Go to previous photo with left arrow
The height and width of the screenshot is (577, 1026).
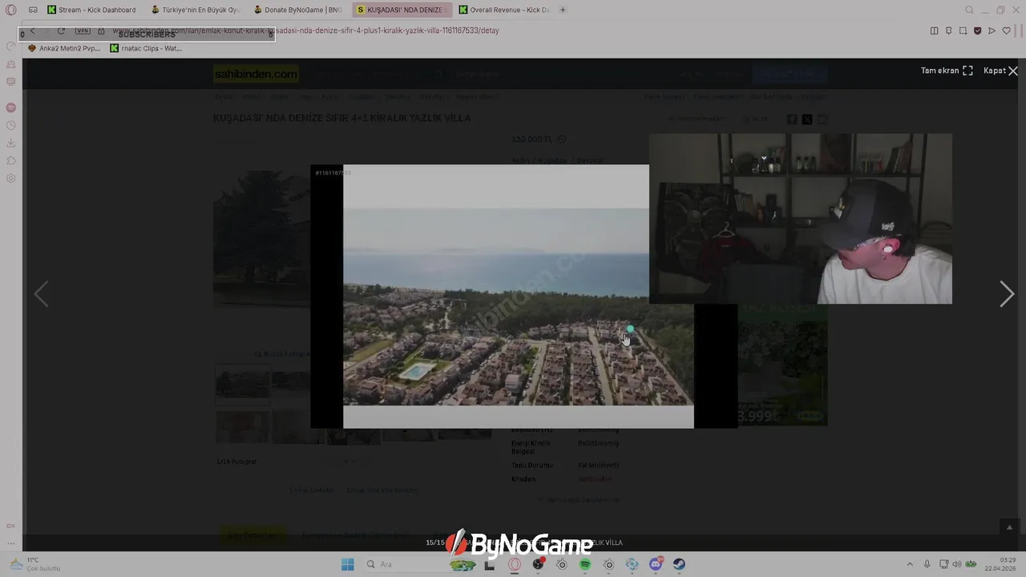(41, 294)
